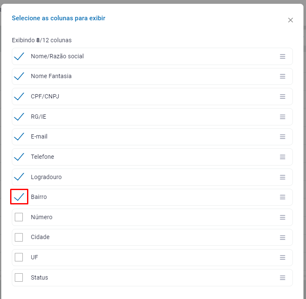Click the Status row reorder icon
The width and height of the screenshot is (306, 299).
[282, 278]
